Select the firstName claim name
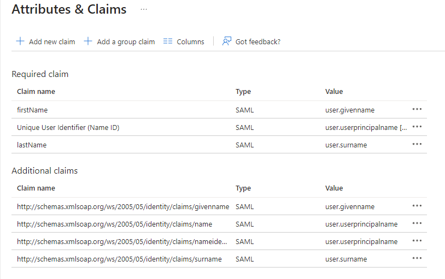 (32, 110)
